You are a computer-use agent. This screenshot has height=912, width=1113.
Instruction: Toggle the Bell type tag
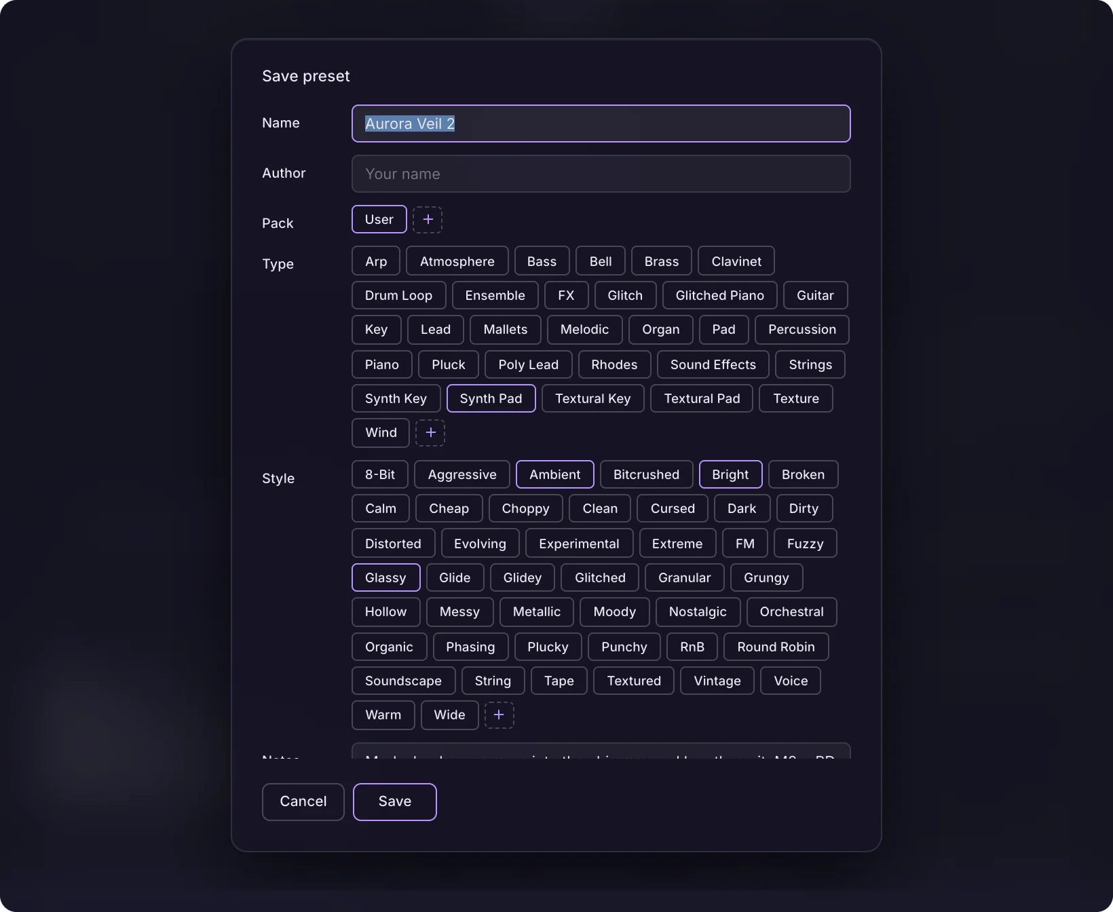click(x=600, y=261)
